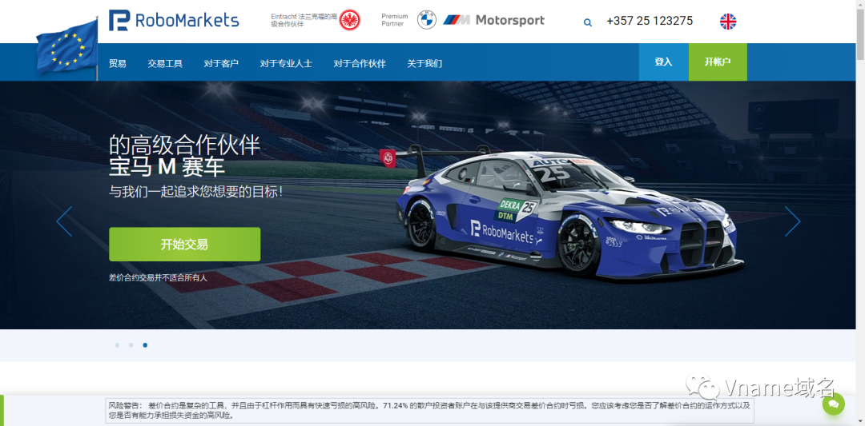Click the RoboMarkets logo

[174, 20]
